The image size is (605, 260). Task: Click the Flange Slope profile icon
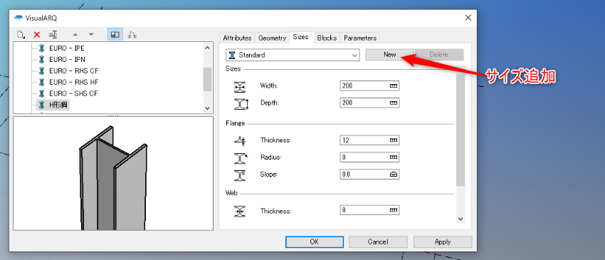(240, 176)
